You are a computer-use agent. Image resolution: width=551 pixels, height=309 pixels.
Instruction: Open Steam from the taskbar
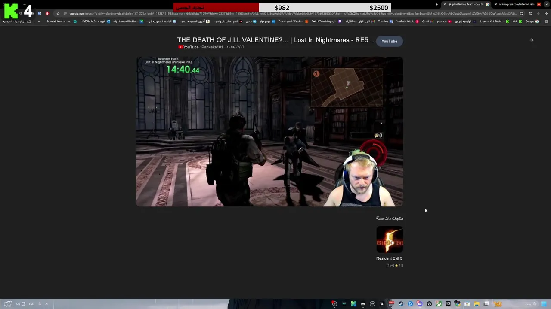(401, 304)
